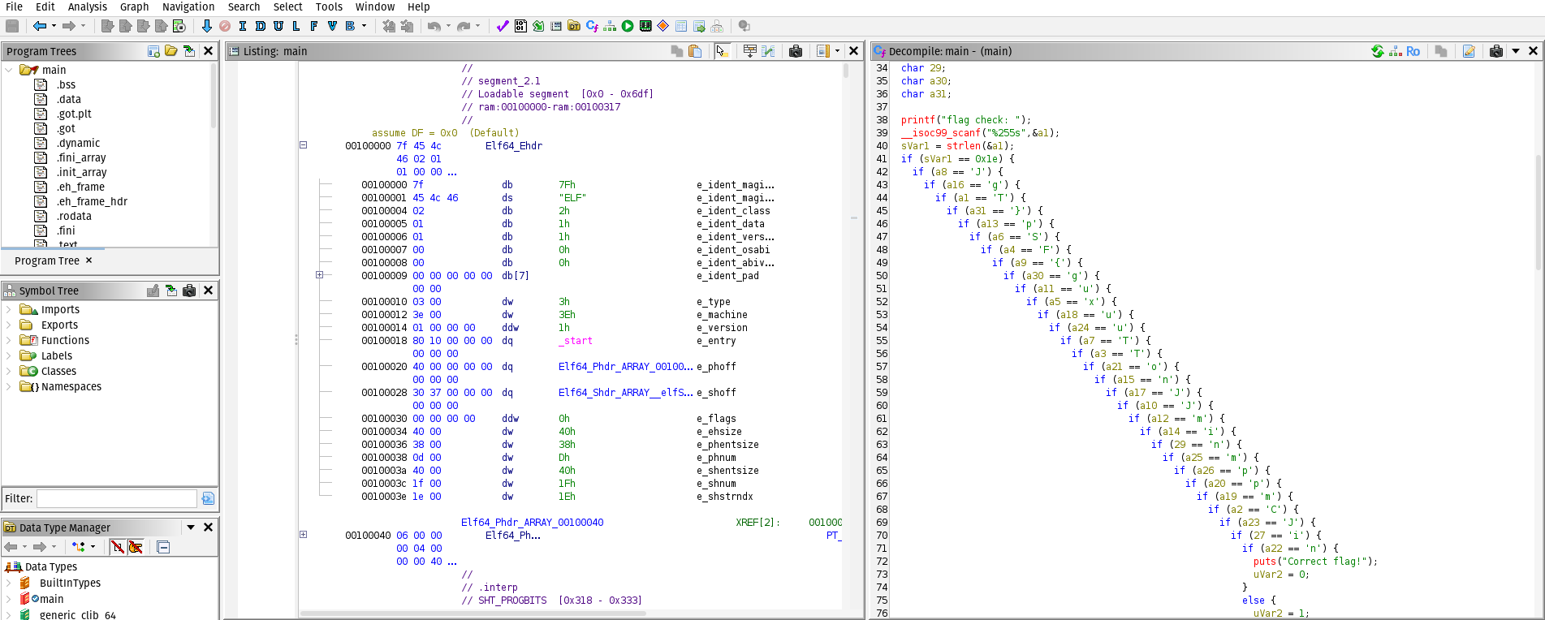
Task: Click the purple checkmark icon in main toolbar
Action: click(x=503, y=26)
